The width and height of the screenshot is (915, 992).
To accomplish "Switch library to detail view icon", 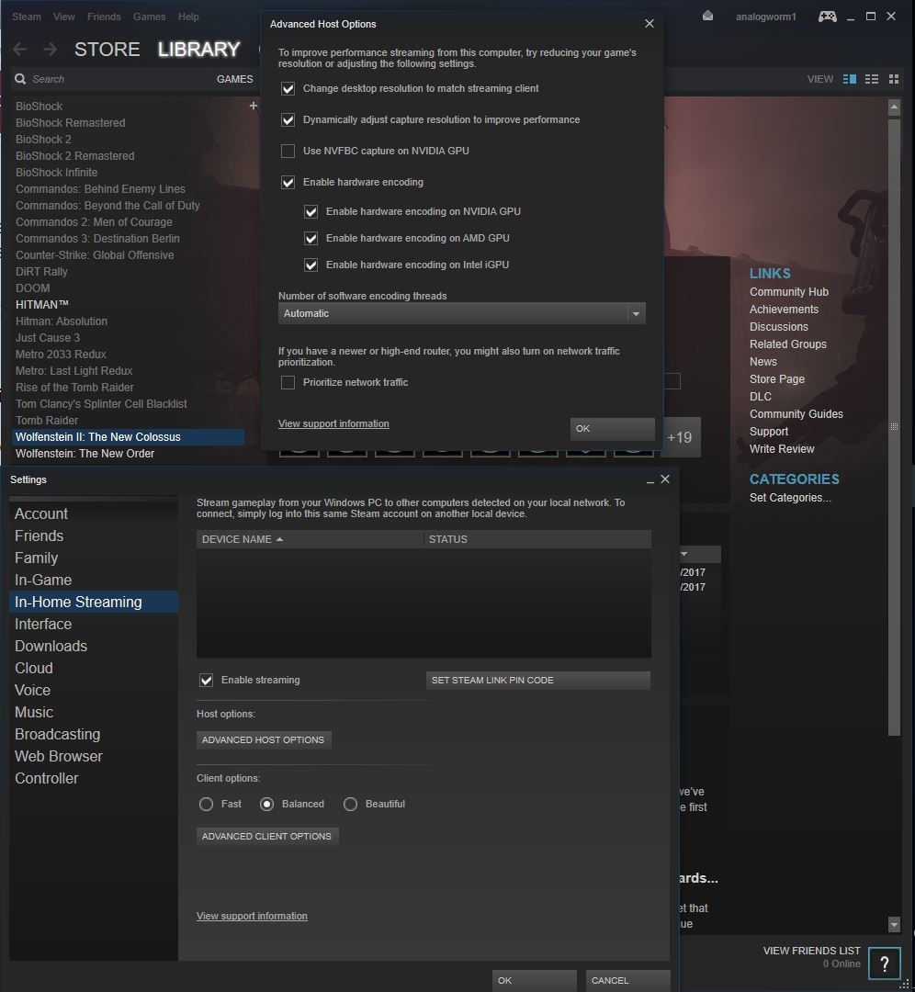I will 850,79.
